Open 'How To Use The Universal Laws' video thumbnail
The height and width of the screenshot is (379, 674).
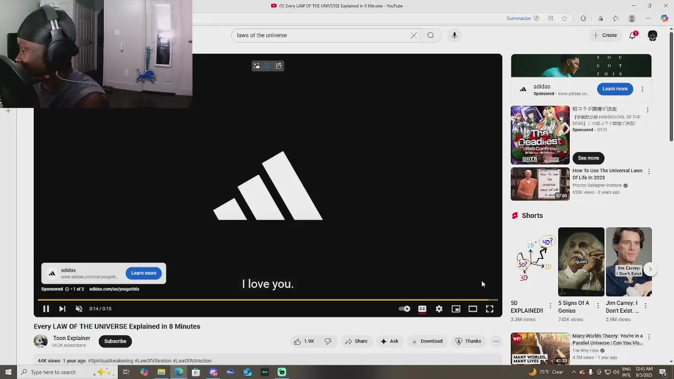pyautogui.click(x=540, y=184)
